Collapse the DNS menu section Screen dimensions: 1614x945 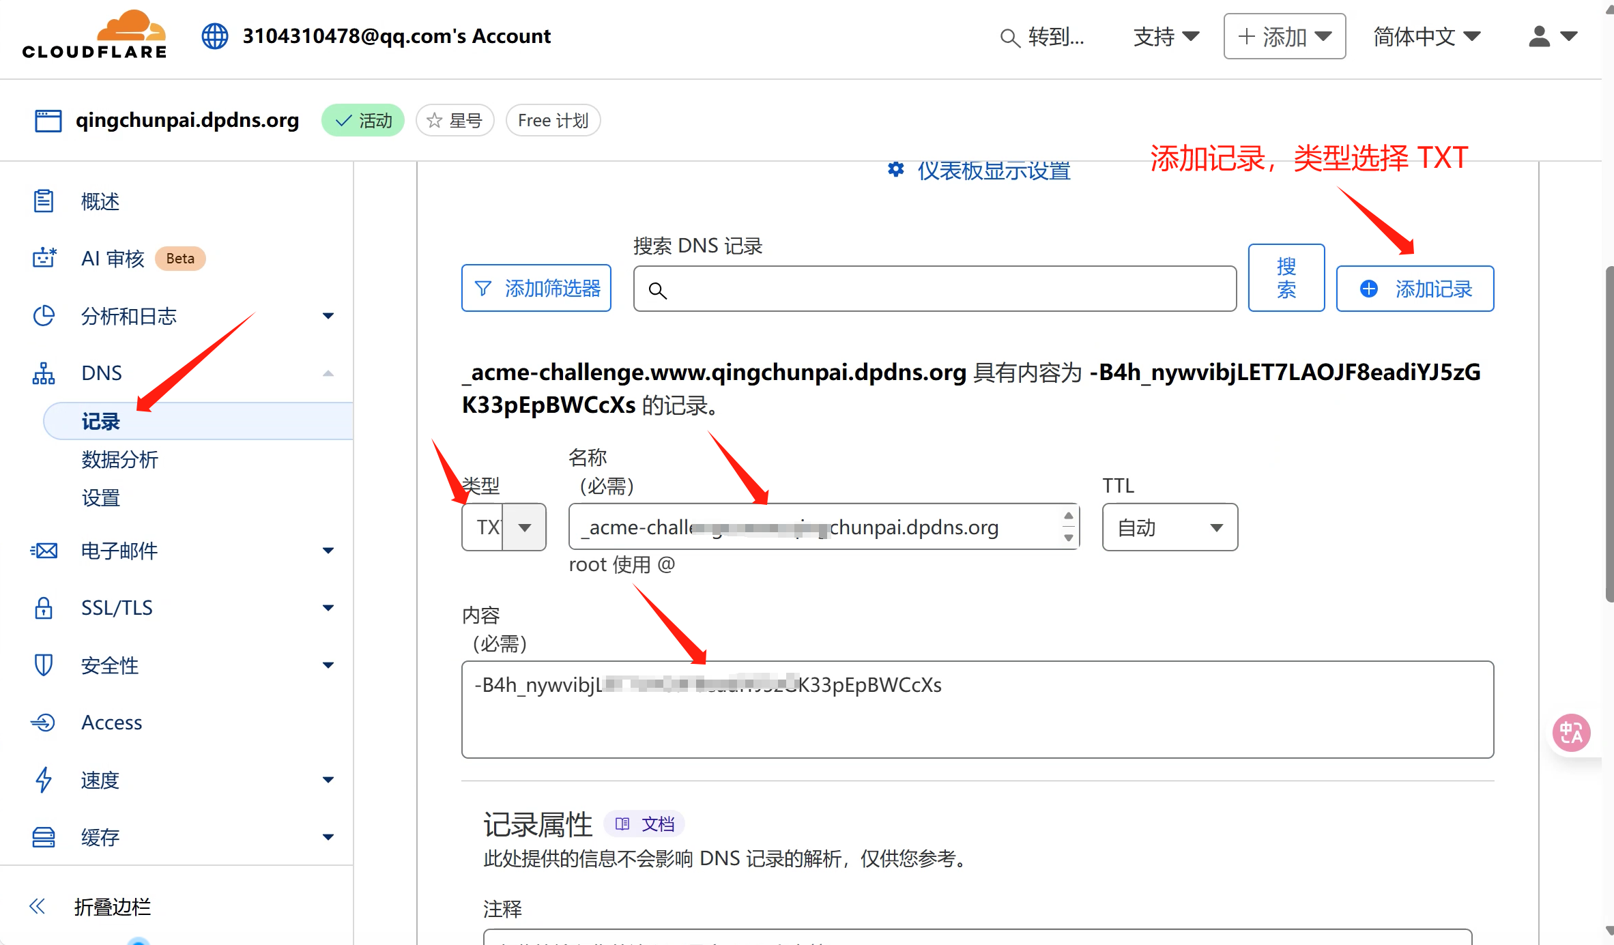[328, 373]
